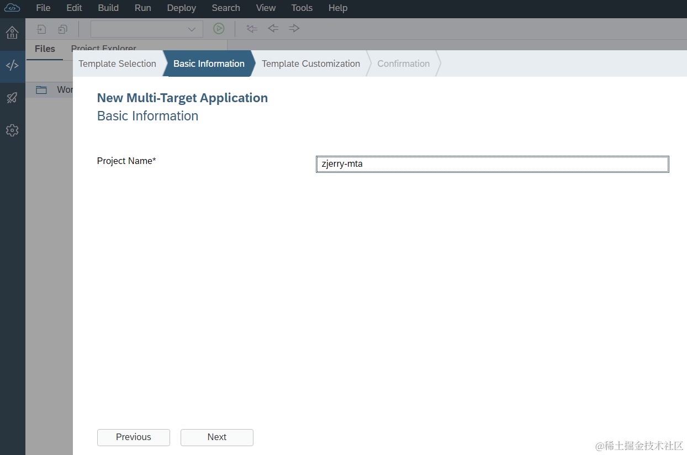The height and width of the screenshot is (455, 687).
Task: Click the Last Edit Location arrow icon
Action: [252, 29]
